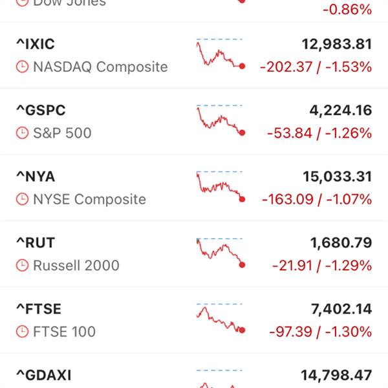Open the ^NYA sparkline chart
The height and width of the screenshot is (388, 388).
[x=221, y=187]
